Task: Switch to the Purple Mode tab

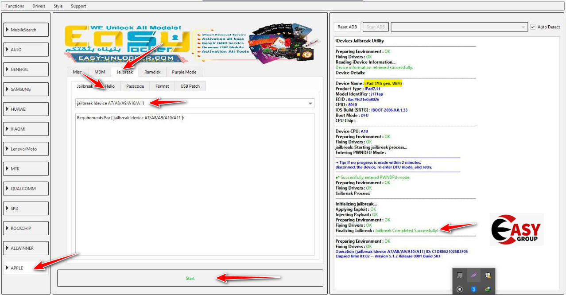Action: tap(184, 72)
